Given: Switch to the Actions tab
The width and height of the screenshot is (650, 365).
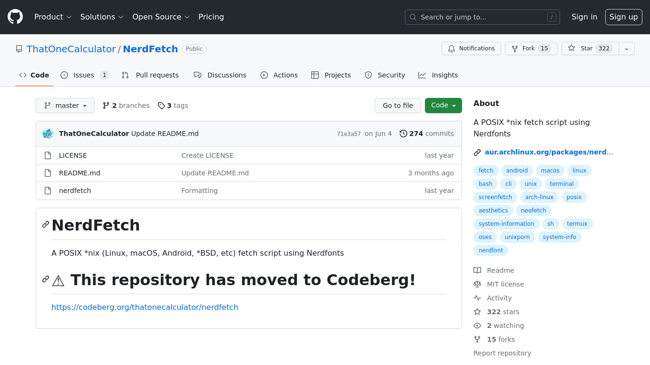Looking at the screenshot, I should pos(279,75).
